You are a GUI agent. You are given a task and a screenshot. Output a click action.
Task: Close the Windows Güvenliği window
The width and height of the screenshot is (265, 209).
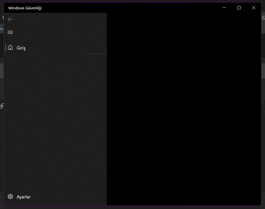(253, 8)
